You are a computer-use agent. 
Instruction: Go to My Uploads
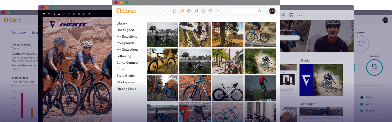pos(125,43)
